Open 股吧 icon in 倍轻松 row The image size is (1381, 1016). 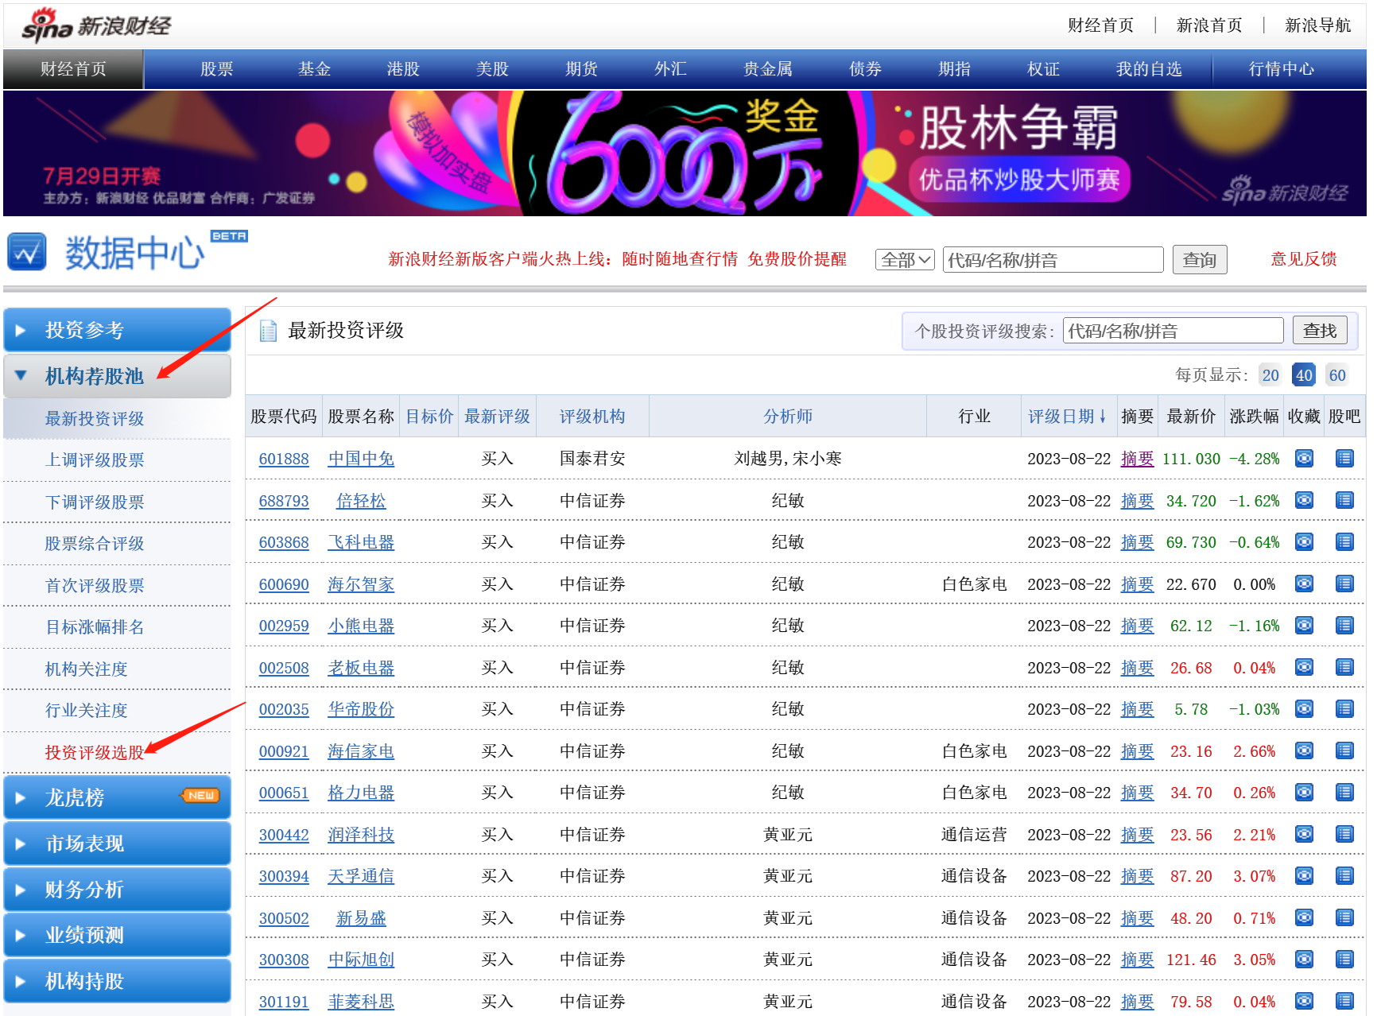tap(1344, 500)
